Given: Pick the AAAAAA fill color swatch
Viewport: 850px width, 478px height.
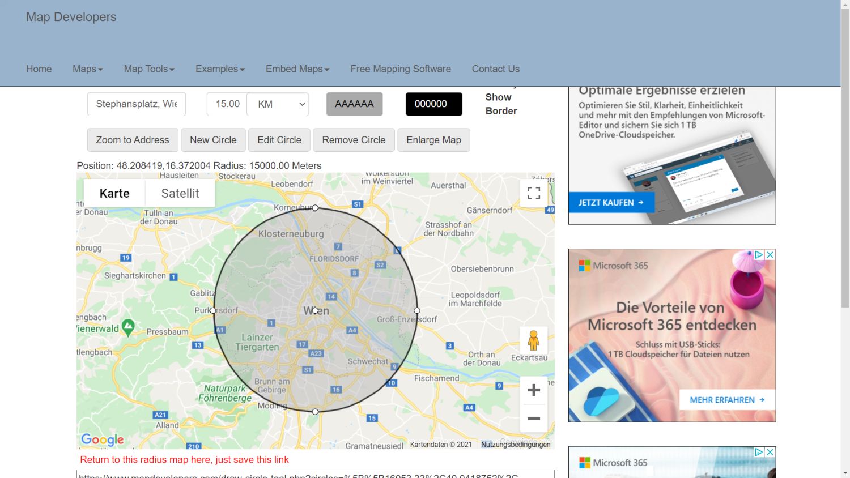Looking at the screenshot, I should point(354,104).
